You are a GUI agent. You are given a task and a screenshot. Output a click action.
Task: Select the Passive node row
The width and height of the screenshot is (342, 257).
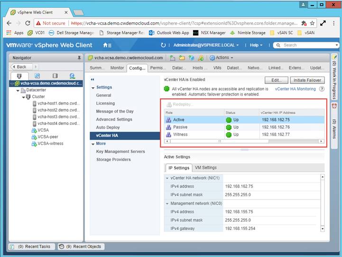tap(244, 127)
